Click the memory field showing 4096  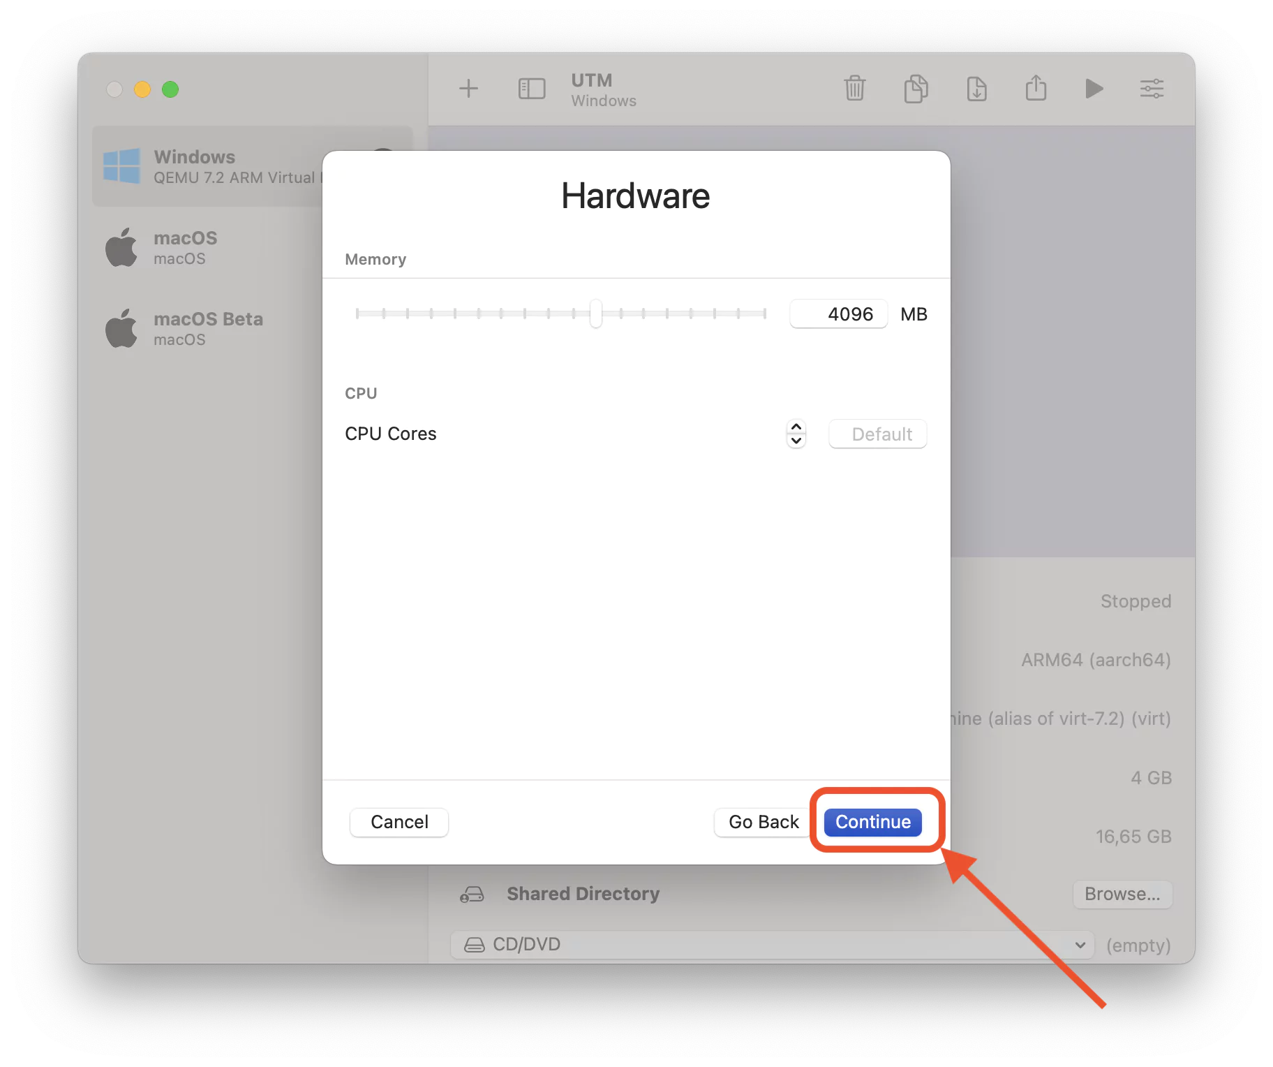pyautogui.click(x=838, y=314)
